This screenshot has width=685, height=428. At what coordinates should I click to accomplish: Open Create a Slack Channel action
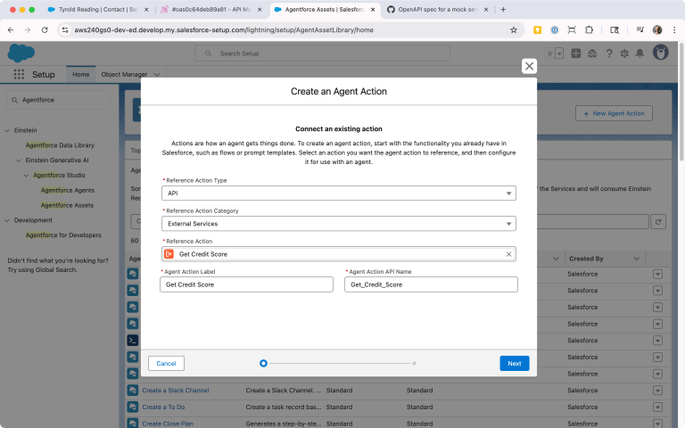[x=176, y=391]
